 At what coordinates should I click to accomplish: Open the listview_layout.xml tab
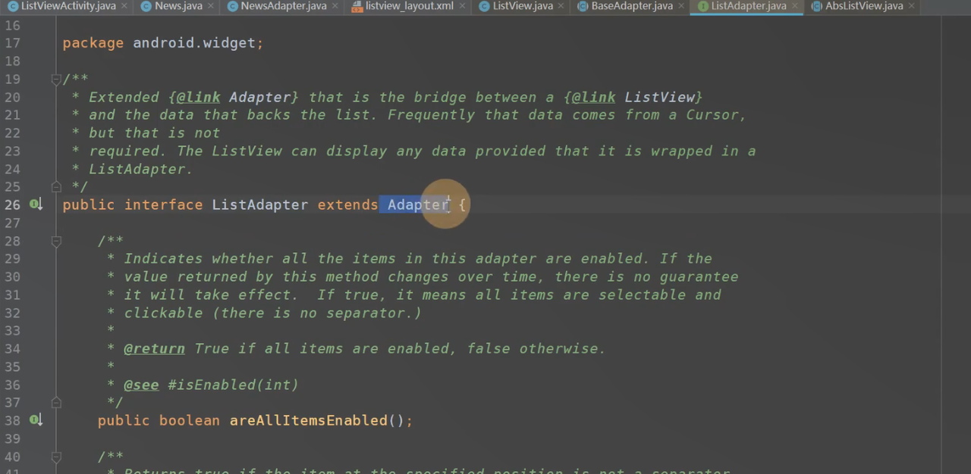tap(409, 6)
